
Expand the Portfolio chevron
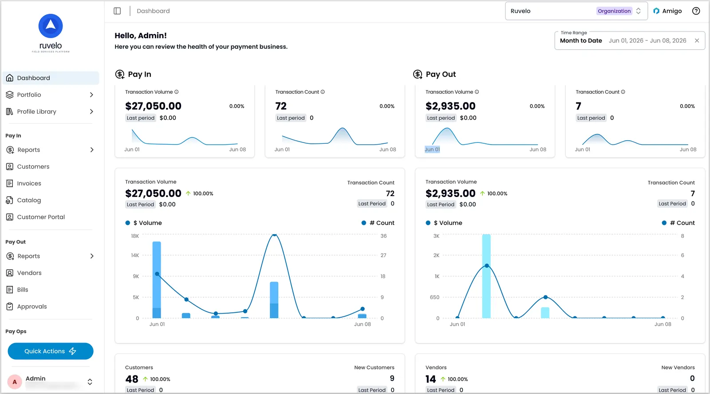(91, 95)
